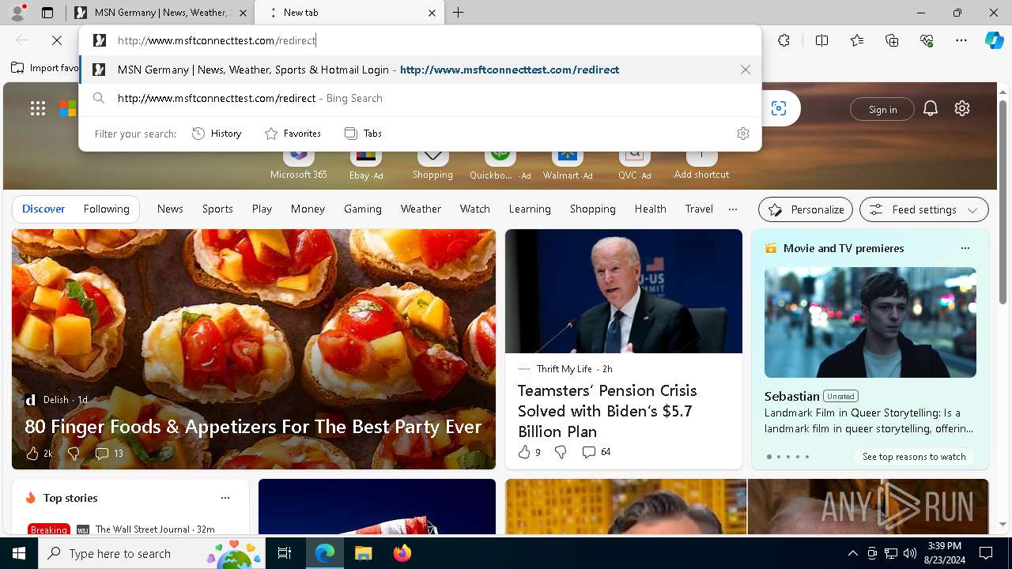
Task: Go to the Sebastian carousel's second dot
Action: click(778, 457)
